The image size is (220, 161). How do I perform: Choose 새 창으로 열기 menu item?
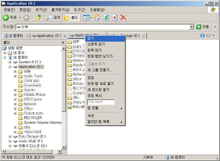pyautogui.click(x=105, y=90)
